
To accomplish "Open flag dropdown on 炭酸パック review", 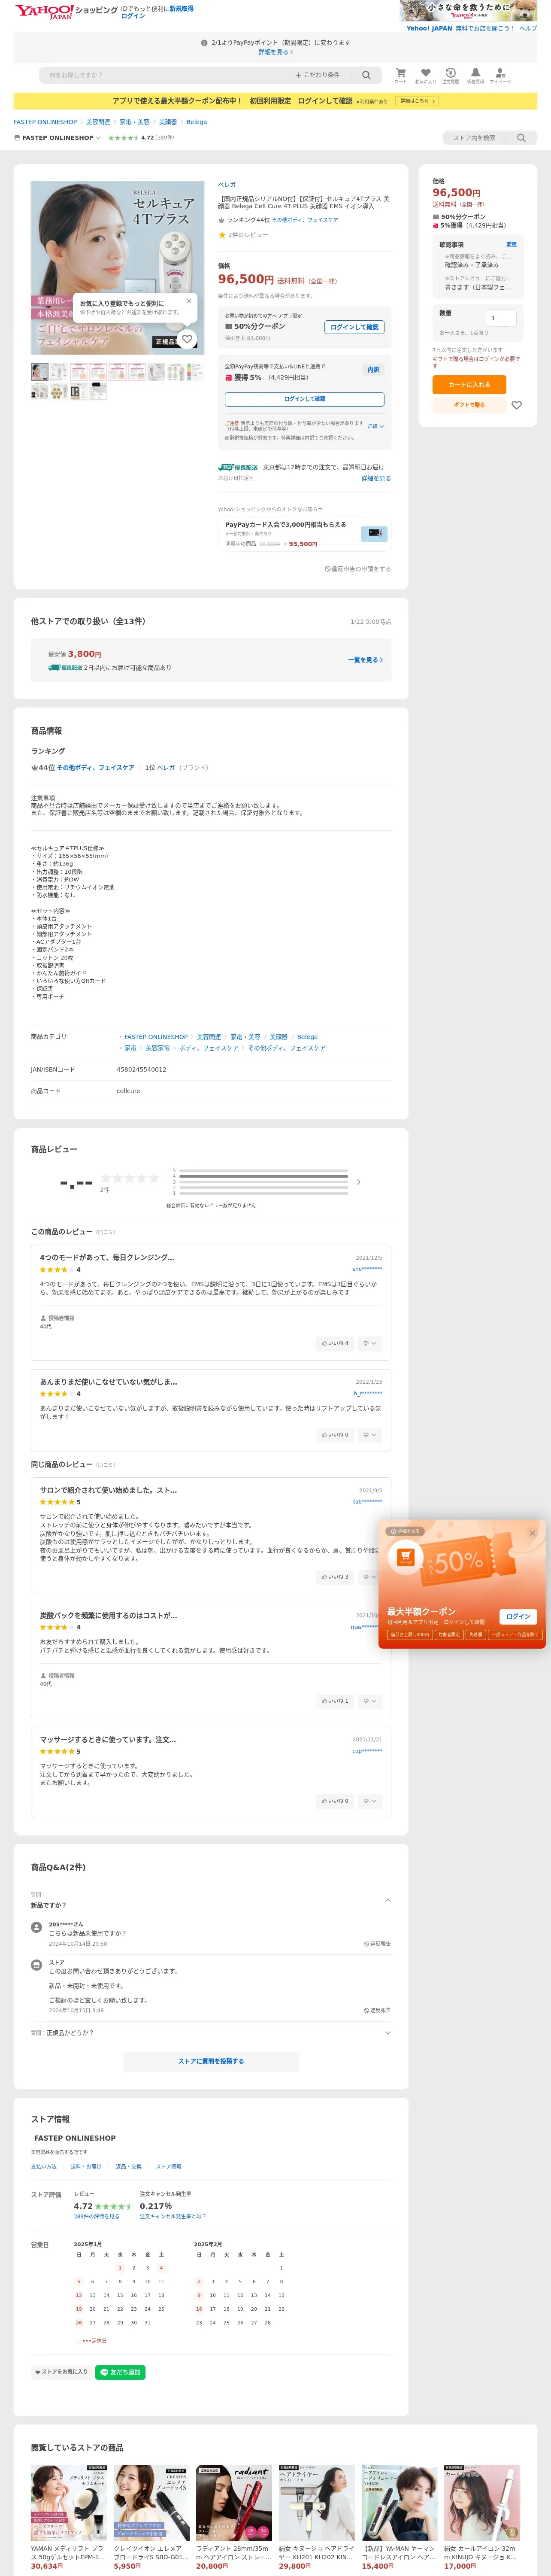I will click(370, 1700).
